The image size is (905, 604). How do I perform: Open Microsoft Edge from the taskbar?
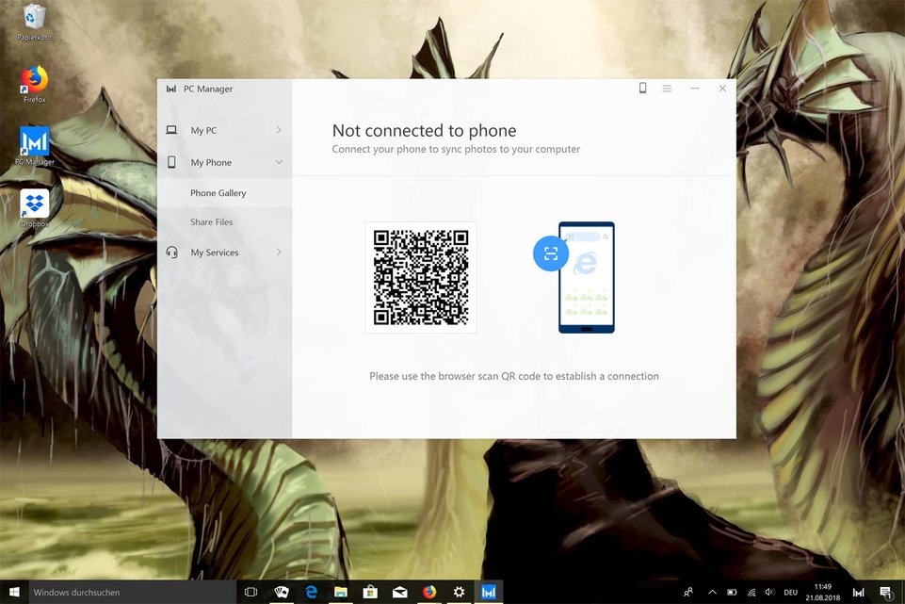click(311, 592)
